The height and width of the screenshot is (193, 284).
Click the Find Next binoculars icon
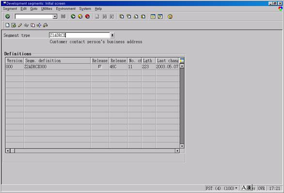click(112, 16)
